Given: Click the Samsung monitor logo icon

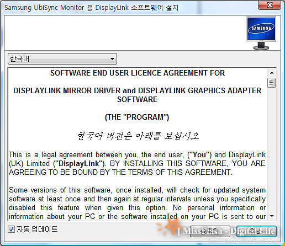Looking at the screenshot, I should pos(261,33).
